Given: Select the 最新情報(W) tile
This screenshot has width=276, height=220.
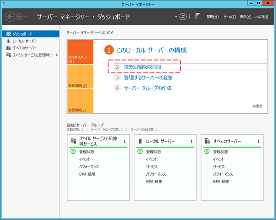Looking at the screenshot, I should click(80, 77).
